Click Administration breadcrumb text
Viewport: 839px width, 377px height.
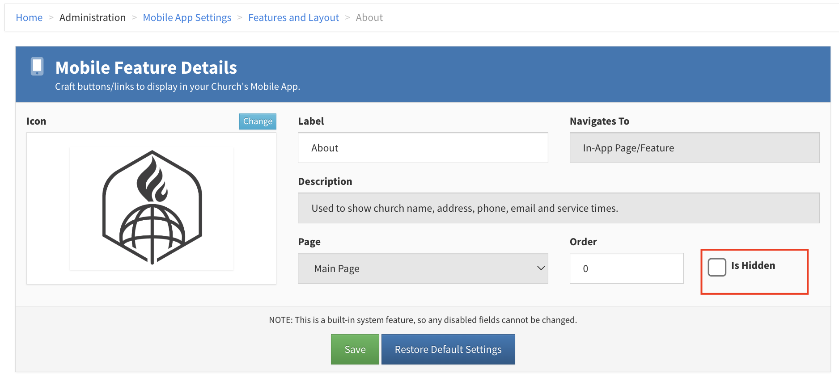pyautogui.click(x=93, y=17)
